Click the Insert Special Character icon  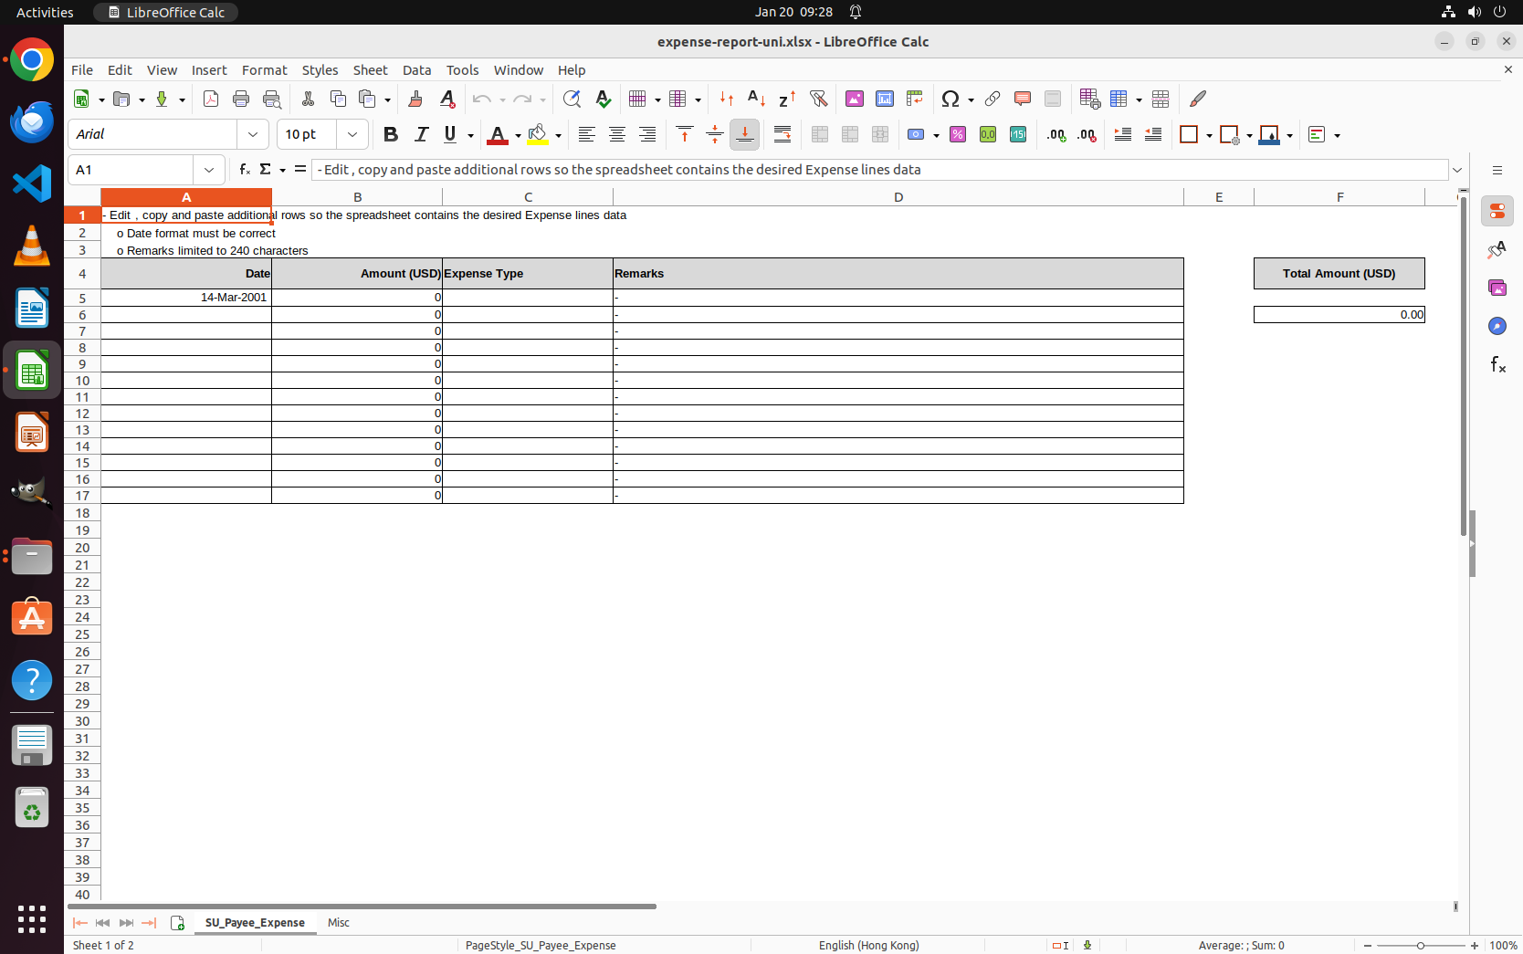coord(951,99)
